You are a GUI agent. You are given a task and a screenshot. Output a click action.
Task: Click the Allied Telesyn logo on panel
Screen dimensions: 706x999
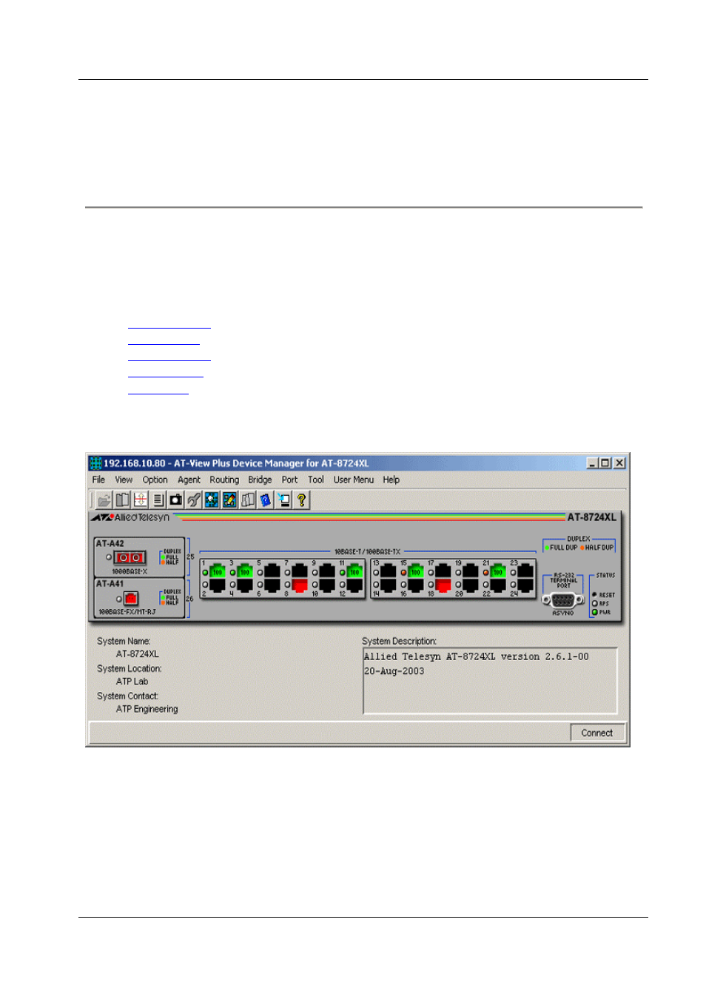point(131,517)
